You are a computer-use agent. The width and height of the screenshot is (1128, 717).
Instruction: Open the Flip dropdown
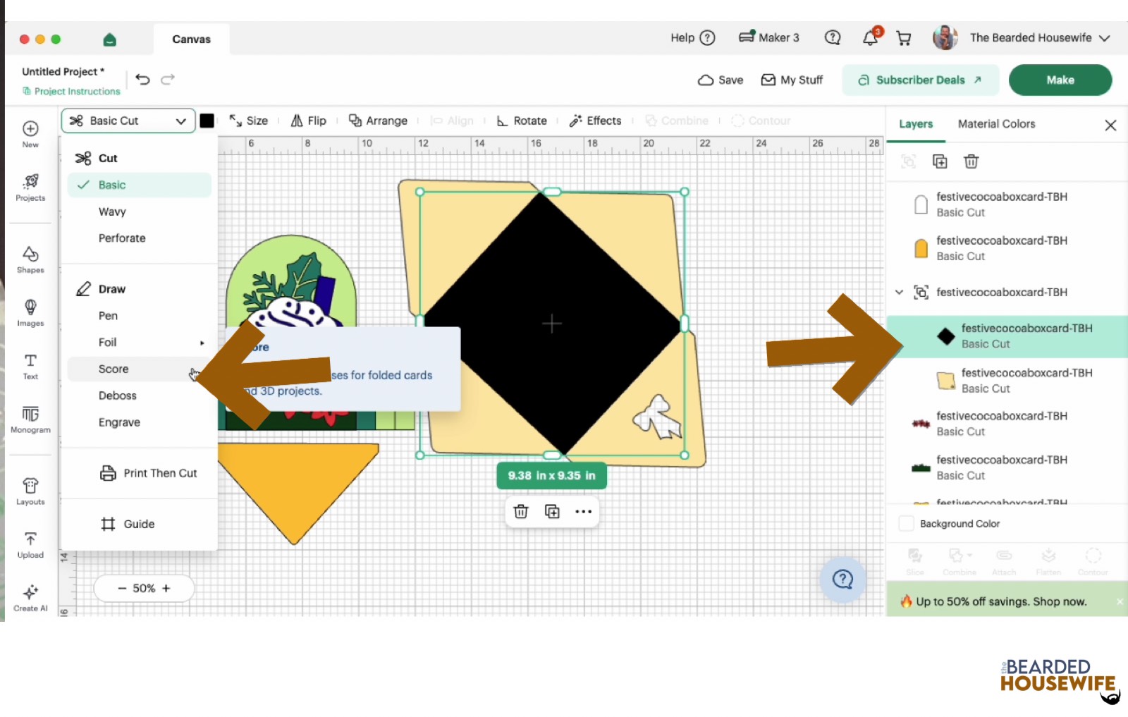(308, 121)
